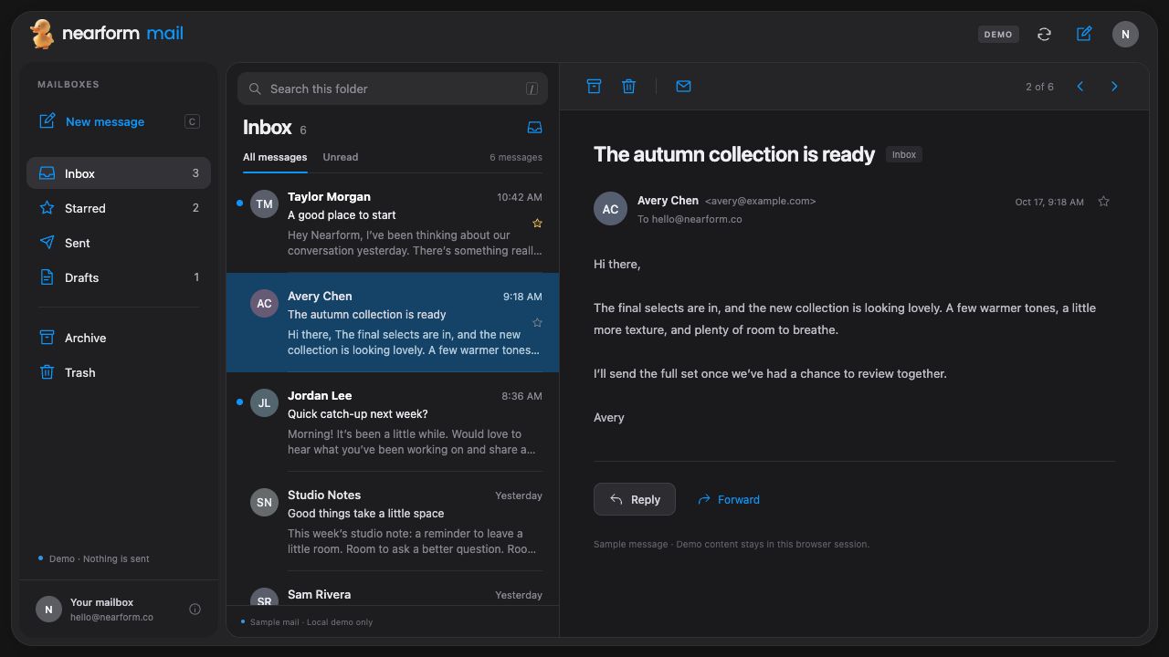The height and width of the screenshot is (657, 1169).
Task: Open the Sent mailbox
Action: click(x=119, y=243)
